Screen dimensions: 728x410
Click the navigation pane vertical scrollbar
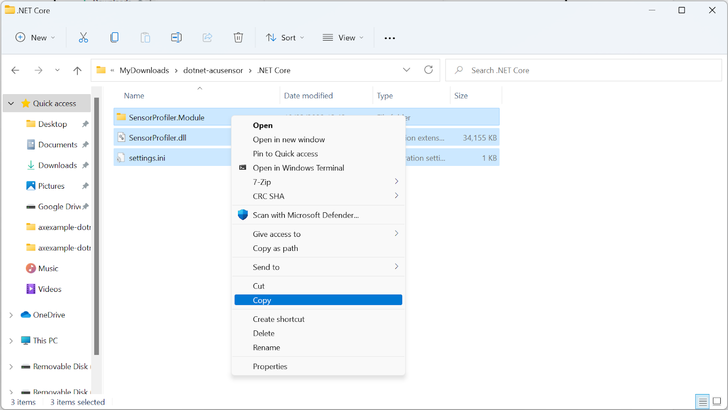coord(96,226)
